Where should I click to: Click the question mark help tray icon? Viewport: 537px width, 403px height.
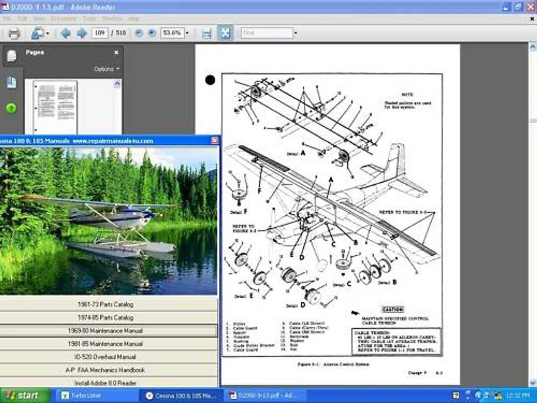click(x=456, y=395)
